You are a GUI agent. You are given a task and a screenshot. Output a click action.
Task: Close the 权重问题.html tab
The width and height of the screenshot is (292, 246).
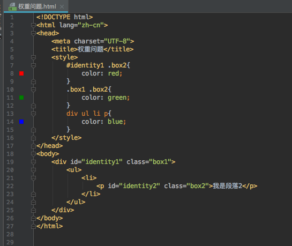point(62,7)
